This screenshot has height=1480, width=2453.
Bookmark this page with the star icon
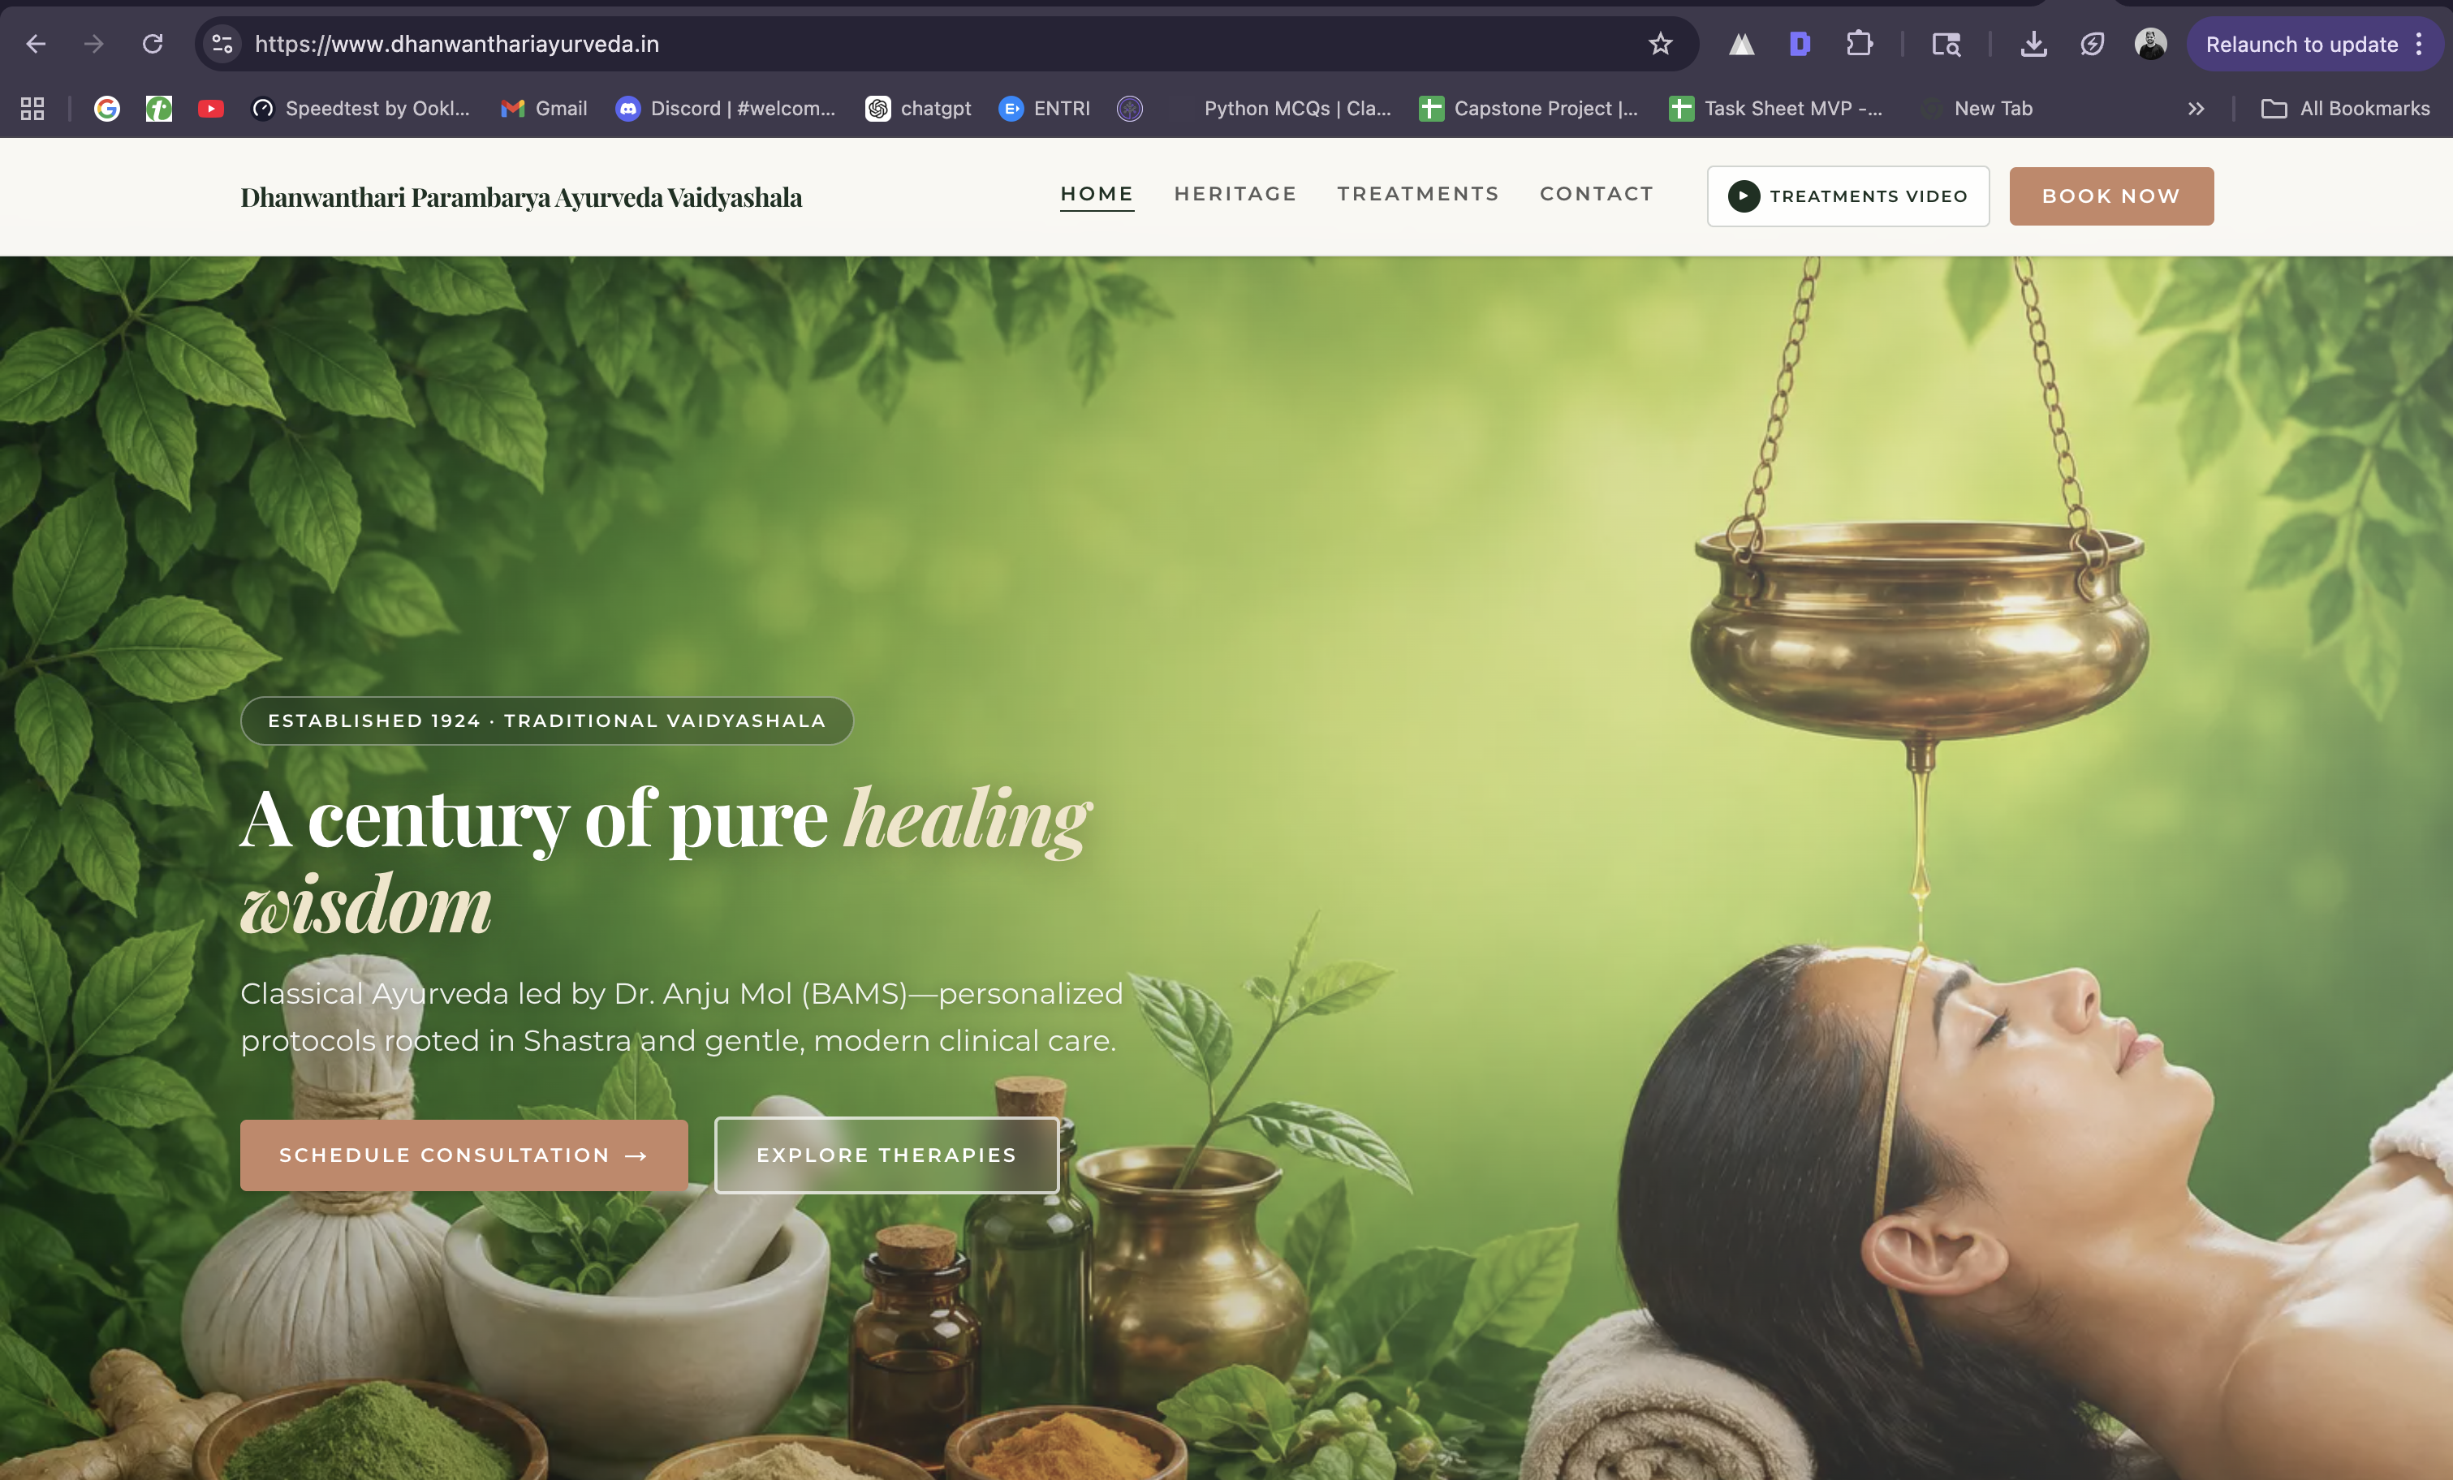[x=1660, y=44]
